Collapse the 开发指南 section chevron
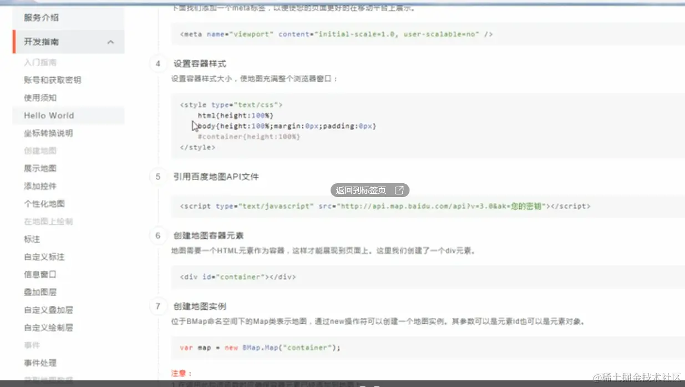The image size is (685, 387). click(x=110, y=42)
